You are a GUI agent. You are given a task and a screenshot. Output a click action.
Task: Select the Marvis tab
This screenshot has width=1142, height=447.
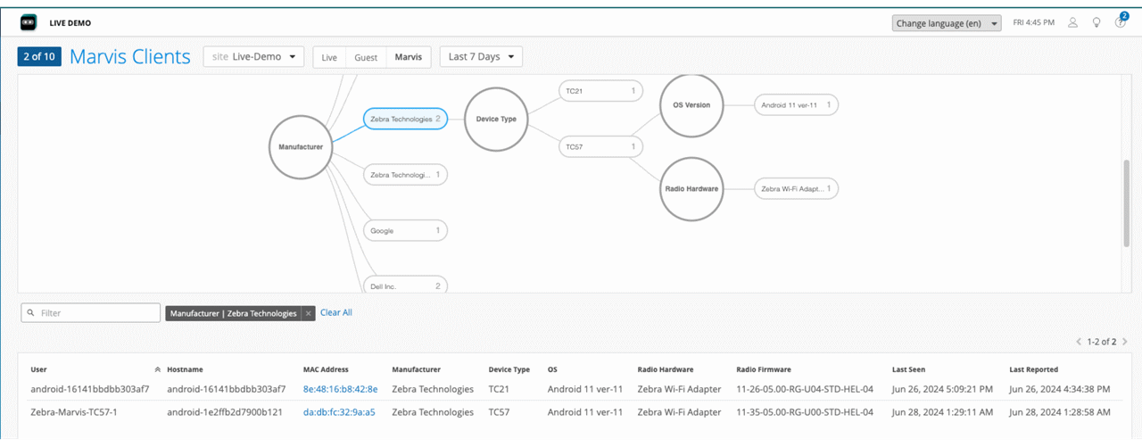tap(409, 57)
